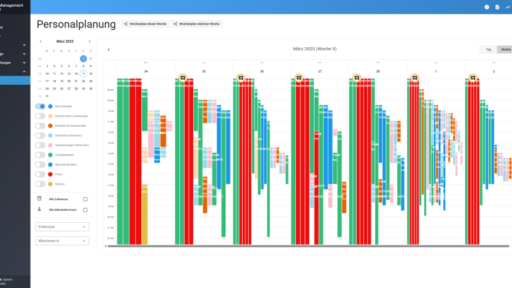Click the trend chart icon in header

click(508, 7)
